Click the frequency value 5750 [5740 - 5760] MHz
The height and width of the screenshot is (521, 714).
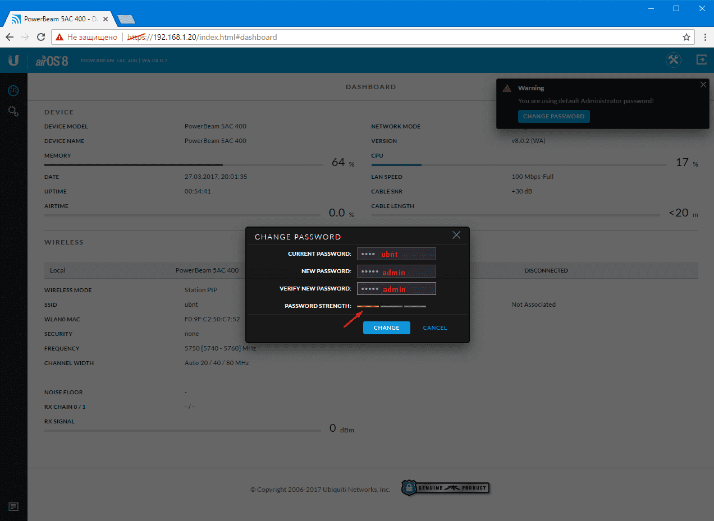pyautogui.click(x=220, y=348)
